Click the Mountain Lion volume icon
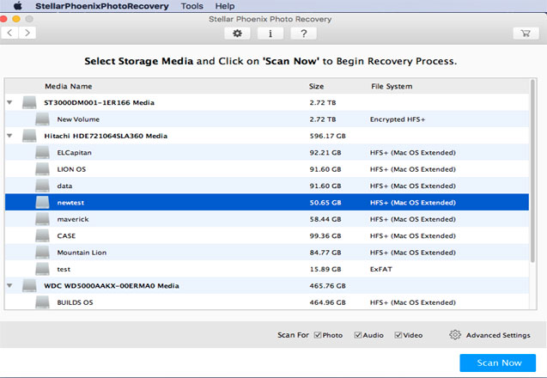Screen dimensions: 547x378 [x=42, y=253]
